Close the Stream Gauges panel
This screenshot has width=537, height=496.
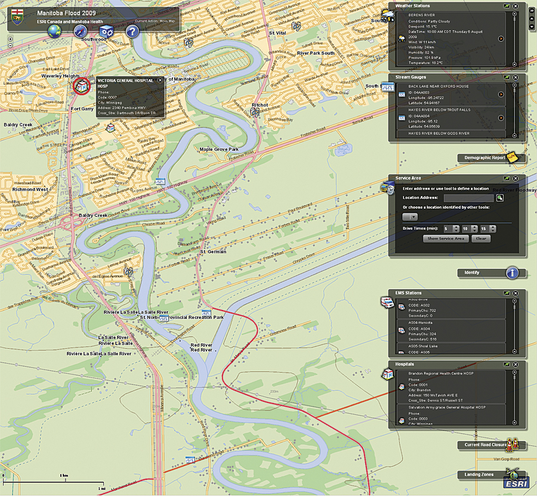click(516, 77)
